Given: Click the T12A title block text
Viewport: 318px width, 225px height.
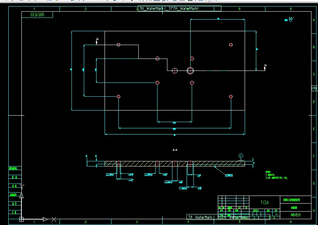Looking at the screenshot, I should 265,202.
